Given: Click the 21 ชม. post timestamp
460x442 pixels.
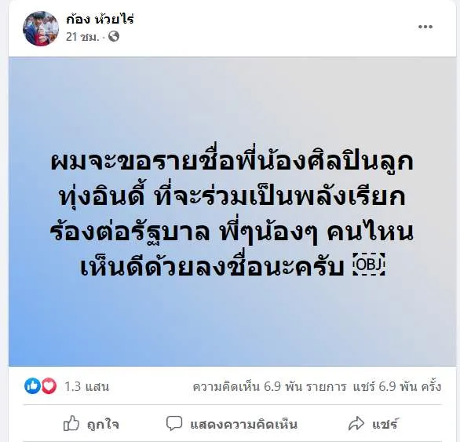Looking at the screenshot, I should click(x=82, y=37).
